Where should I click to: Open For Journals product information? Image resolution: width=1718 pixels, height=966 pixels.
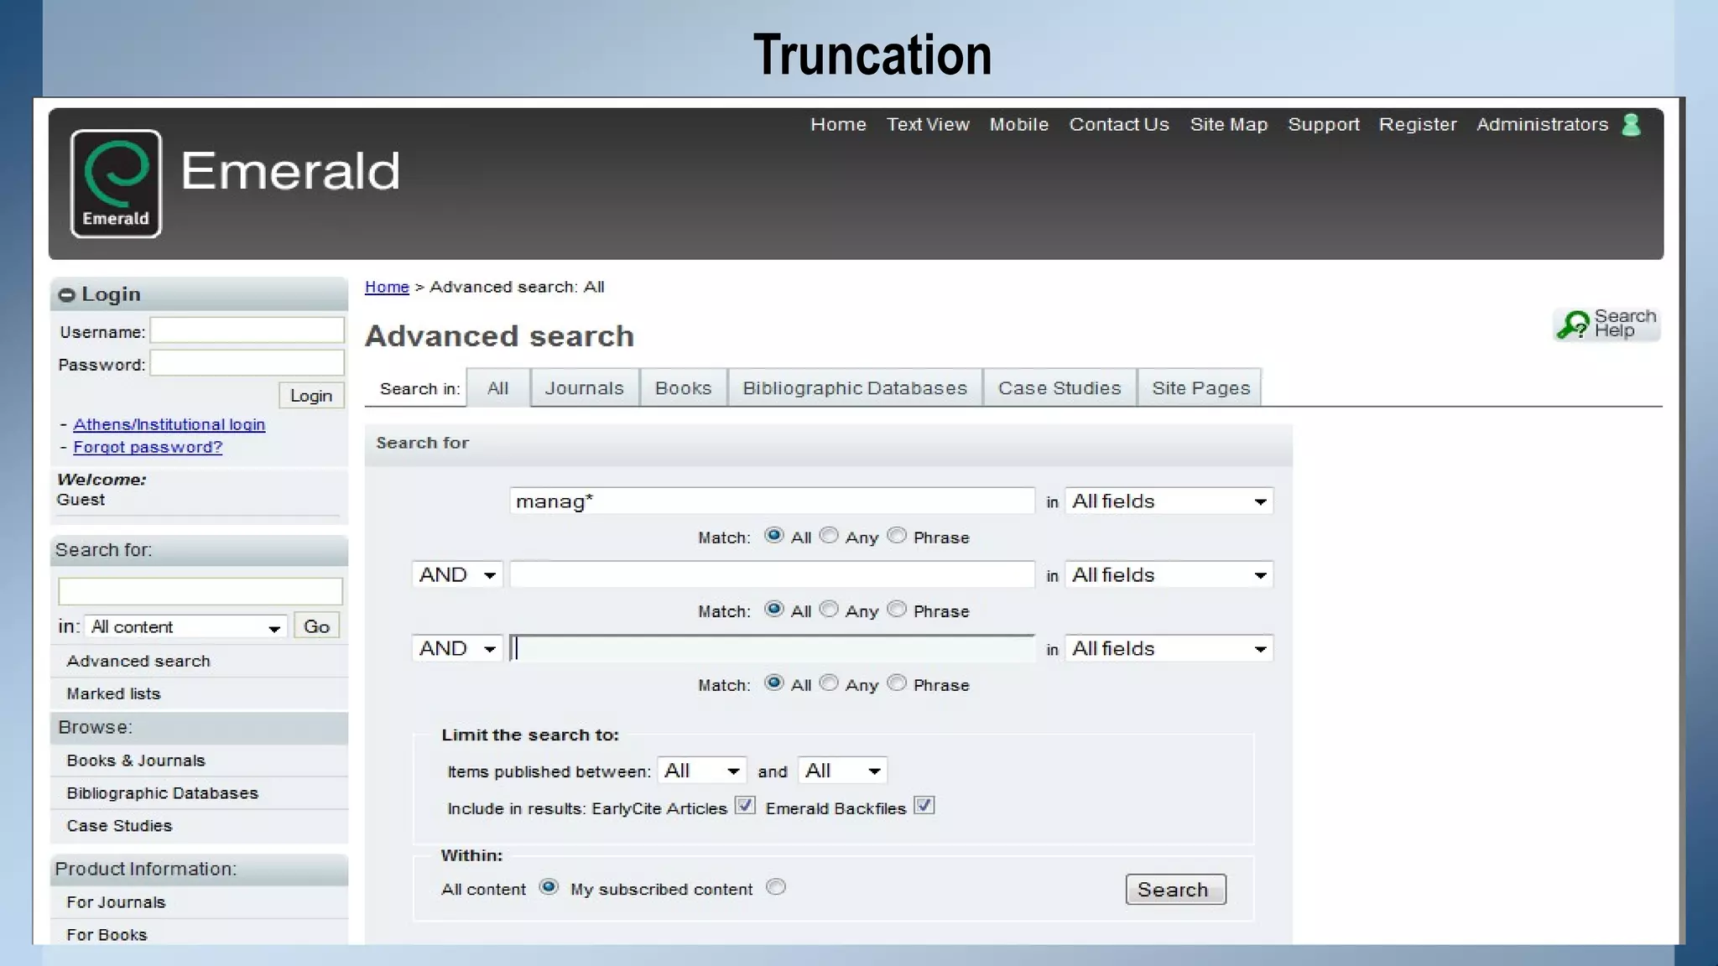tap(116, 902)
